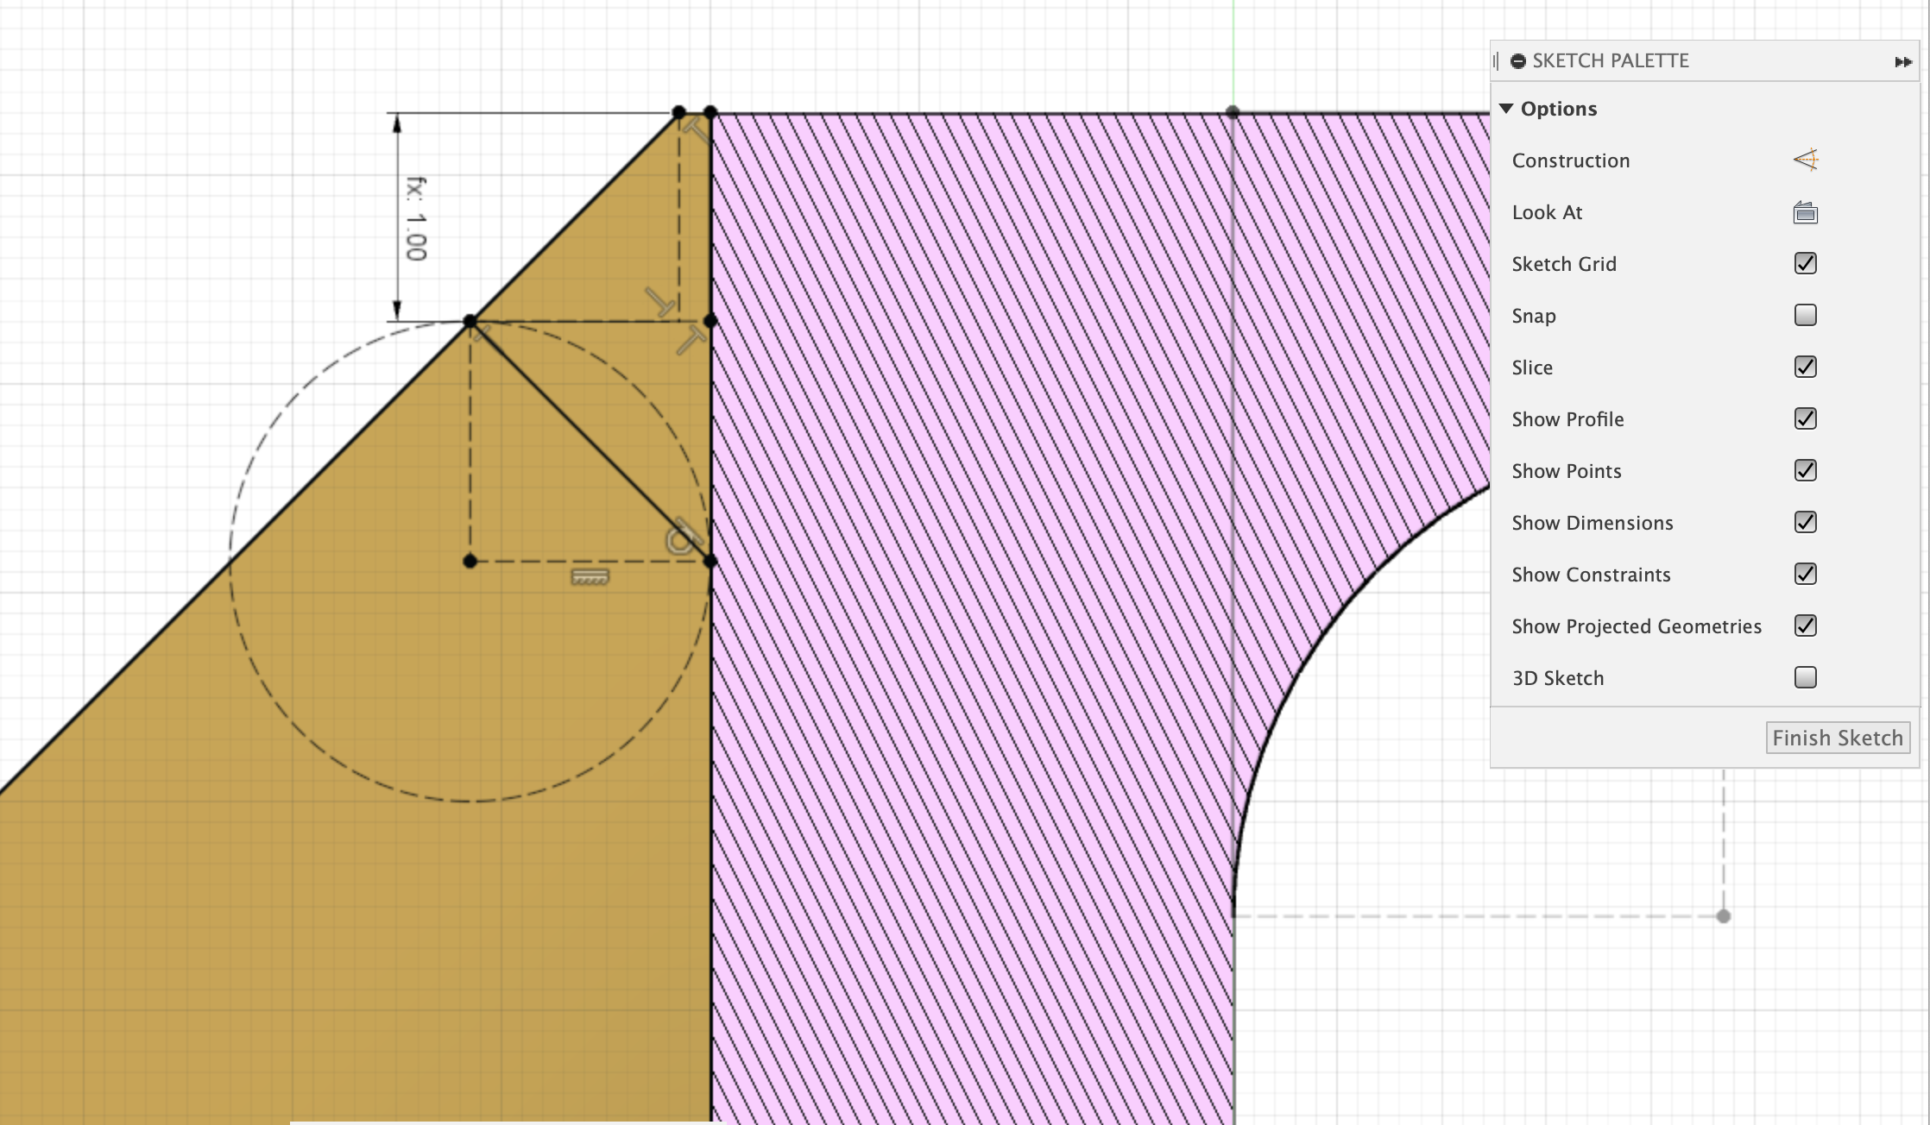Screen dimensions: 1930x1125
Task: Click the Construction line-type icon
Action: pyautogui.click(x=1806, y=160)
